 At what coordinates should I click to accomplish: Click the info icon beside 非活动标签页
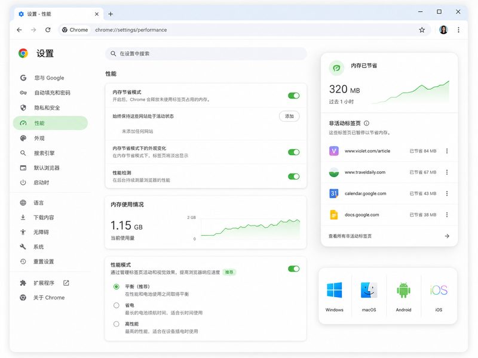coord(367,124)
